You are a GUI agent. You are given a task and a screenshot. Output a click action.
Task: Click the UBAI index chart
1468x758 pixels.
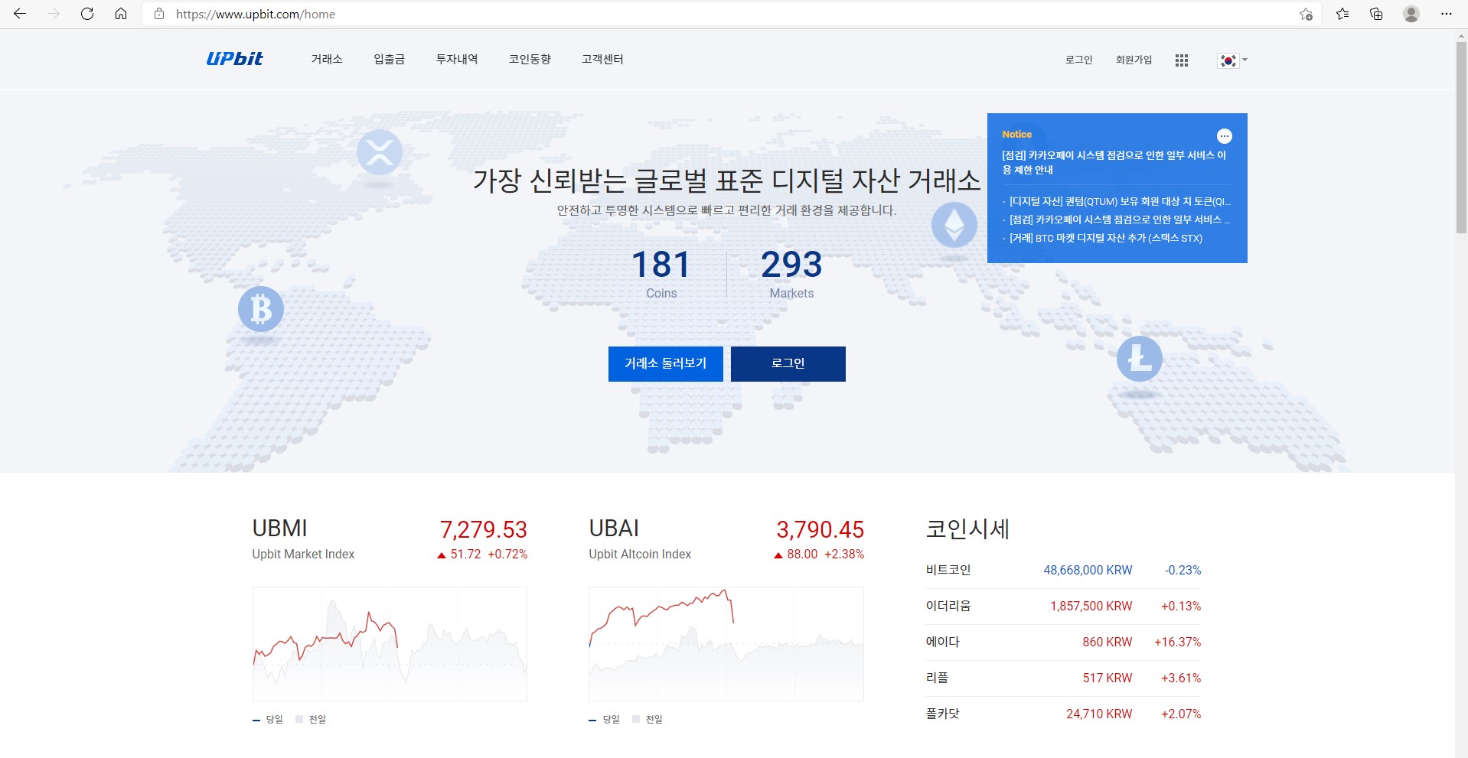point(726,643)
